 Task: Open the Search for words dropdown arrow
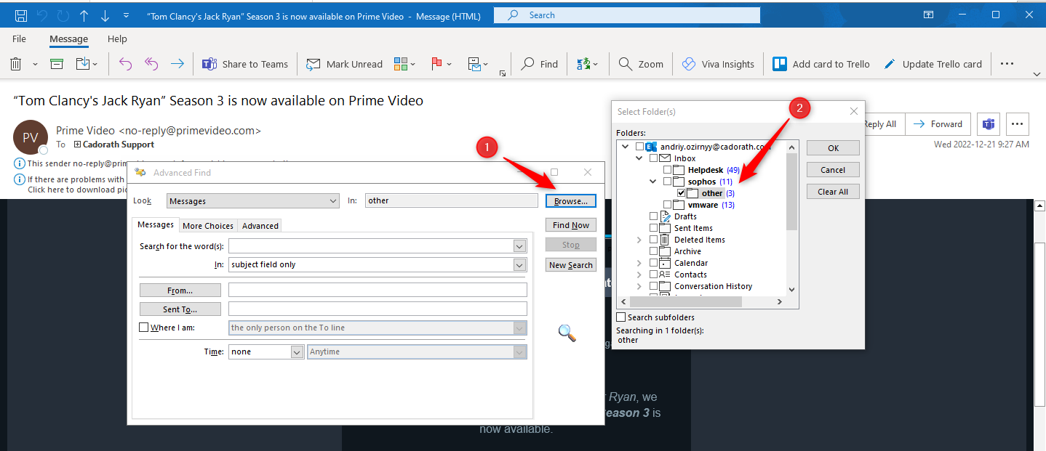point(519,246)
